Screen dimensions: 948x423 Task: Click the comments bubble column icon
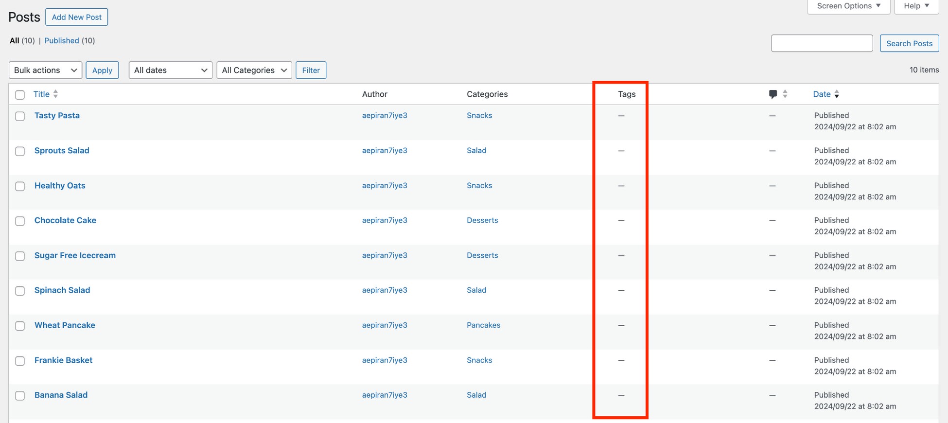tap(773, 94)
